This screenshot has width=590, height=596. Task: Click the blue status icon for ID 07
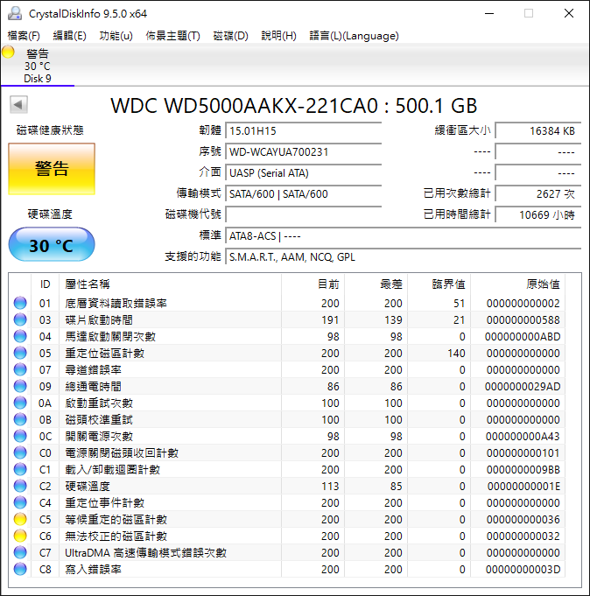pos(20,369)
